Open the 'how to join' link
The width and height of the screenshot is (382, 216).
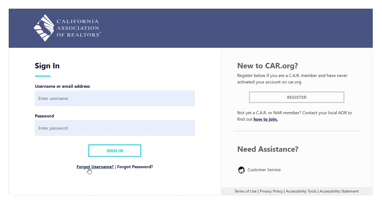click(266, 119)
